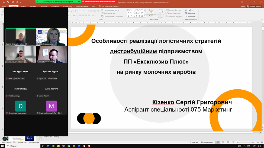Select the text box shape in gallery
The image size is (264, 148).
point(128,11)
